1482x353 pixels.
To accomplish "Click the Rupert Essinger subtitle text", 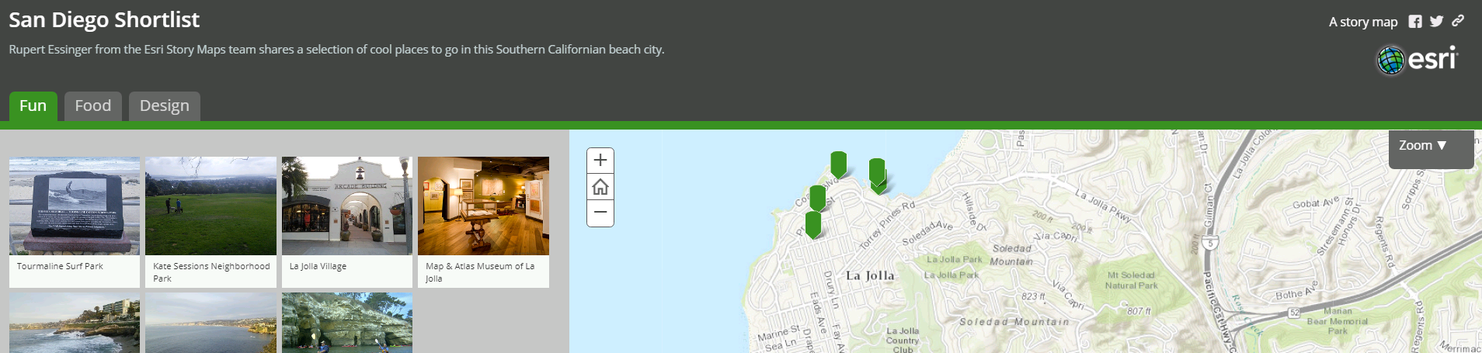I will [336, 50].
